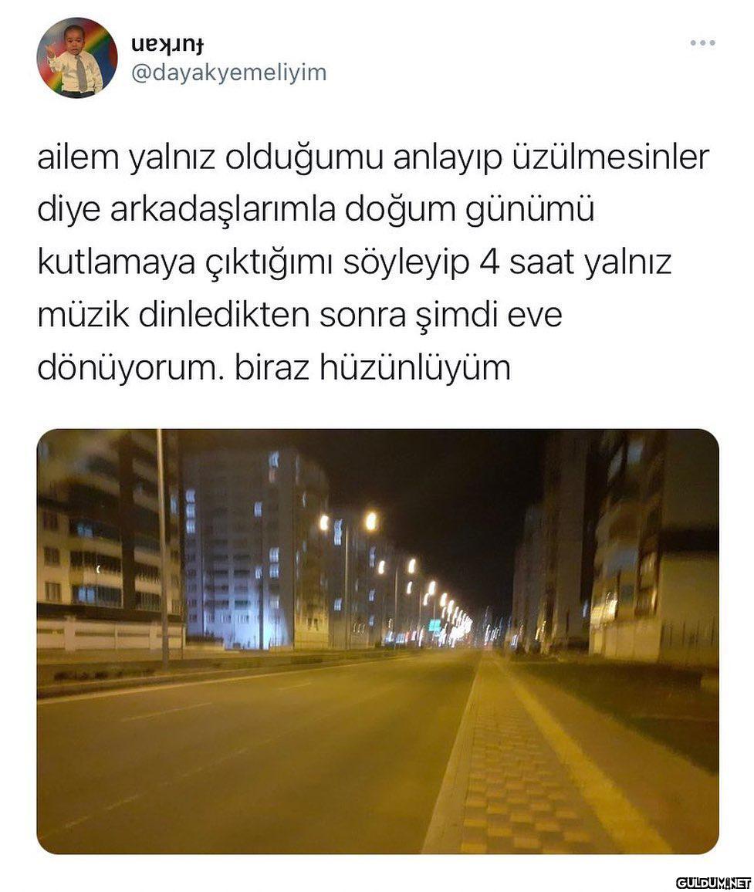This screenshot has width=754, height=892.
Task: Visit the GULDUM.NET watermark logo
Action: [x=713, y=882]
